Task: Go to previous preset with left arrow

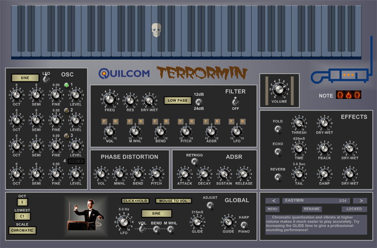Action: pyautogui.click(x=275, y=201)
